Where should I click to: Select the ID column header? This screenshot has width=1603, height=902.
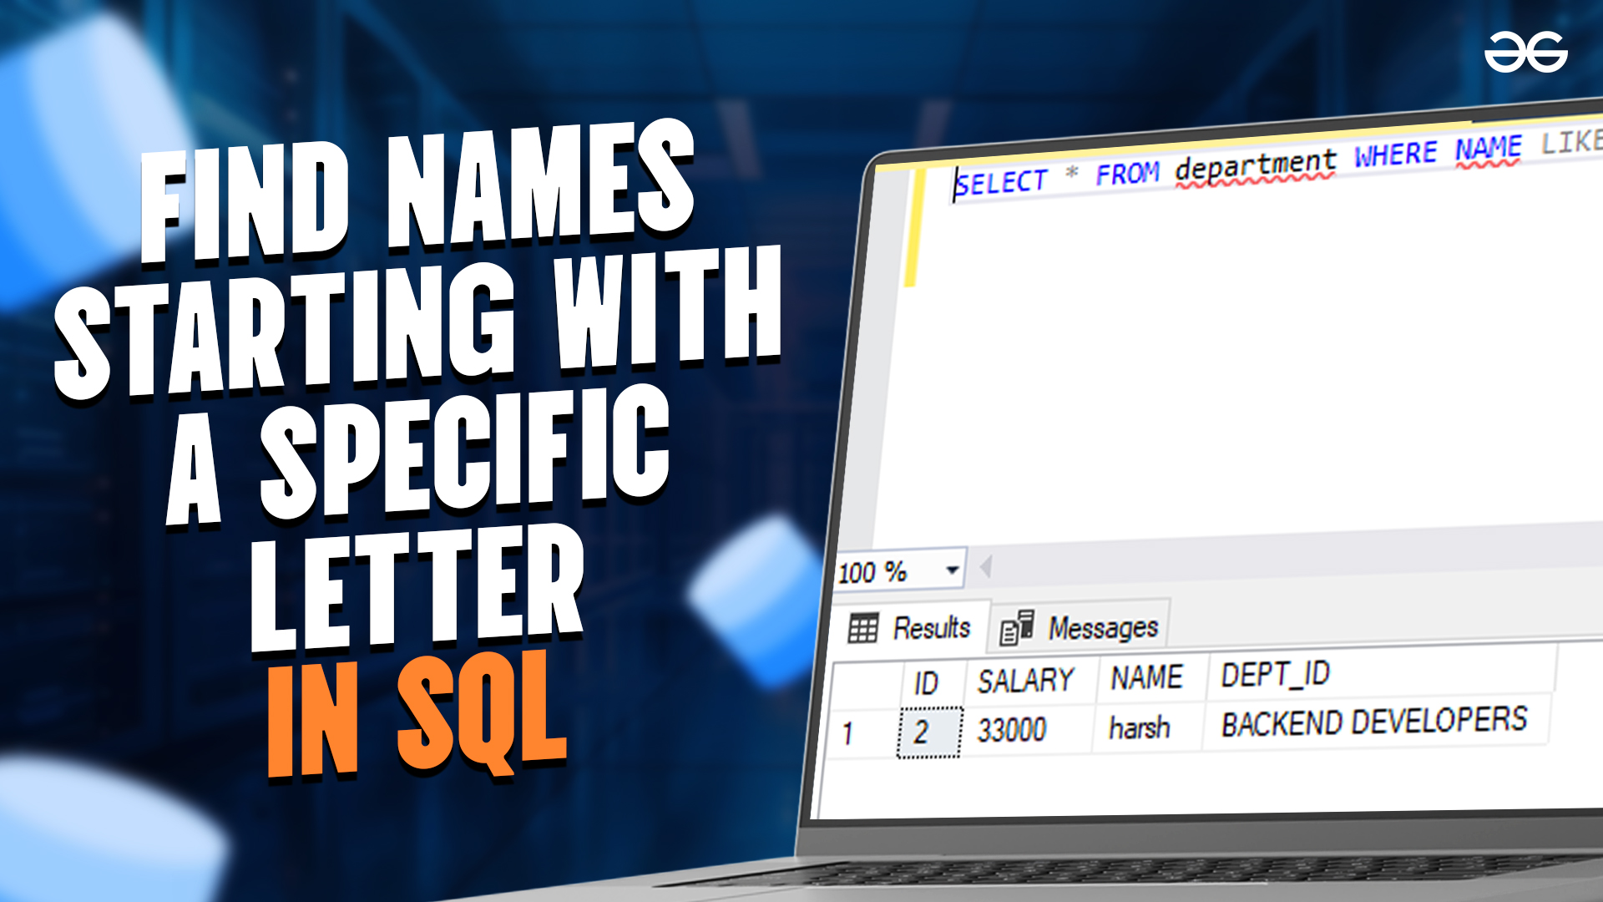pos(926,683)
